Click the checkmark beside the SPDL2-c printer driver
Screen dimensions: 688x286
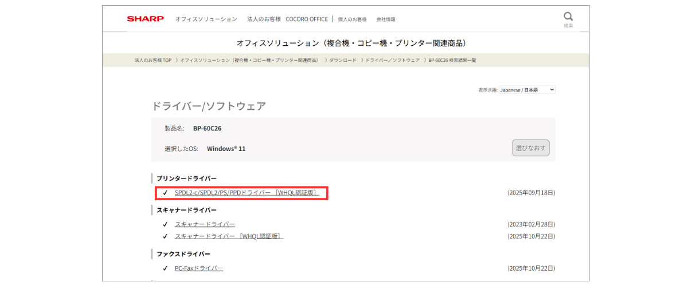(x=165, y=193)
